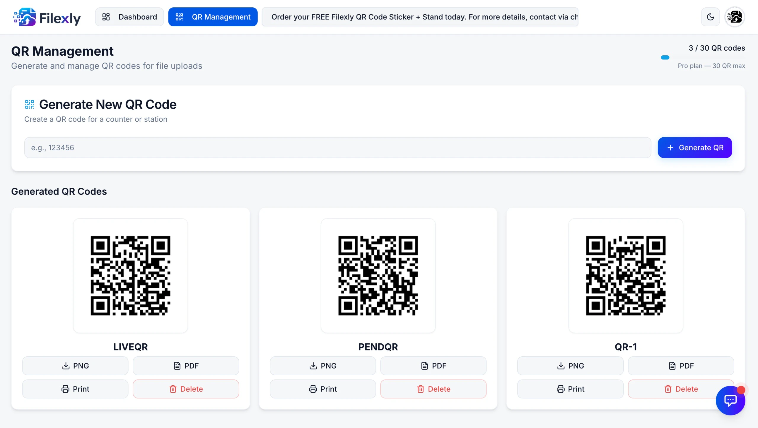Download LIVEQR as PDF
Image resolution: width=758 pixels, height=428 pixels.
click(x=186, y=366)
